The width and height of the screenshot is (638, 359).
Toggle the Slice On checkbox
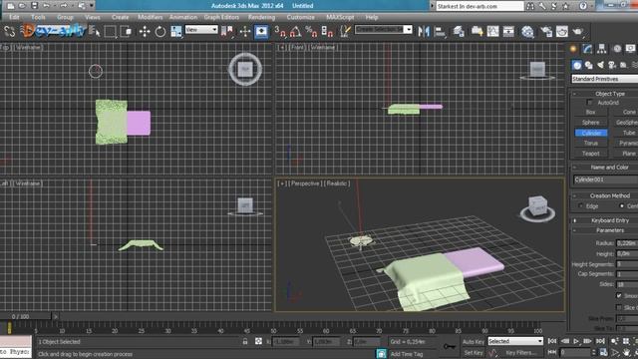[619, 307]
